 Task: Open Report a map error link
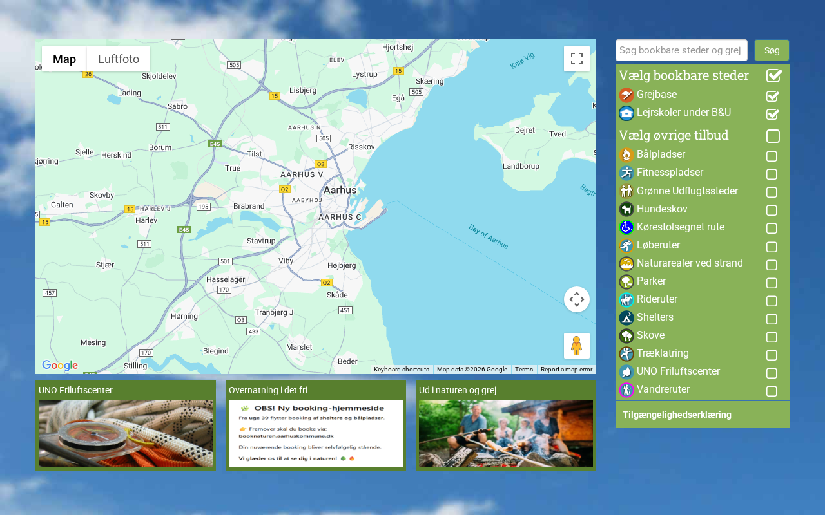point(566,370)
